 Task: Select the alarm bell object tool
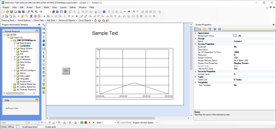pyautogui.click(x=44, y=84)
